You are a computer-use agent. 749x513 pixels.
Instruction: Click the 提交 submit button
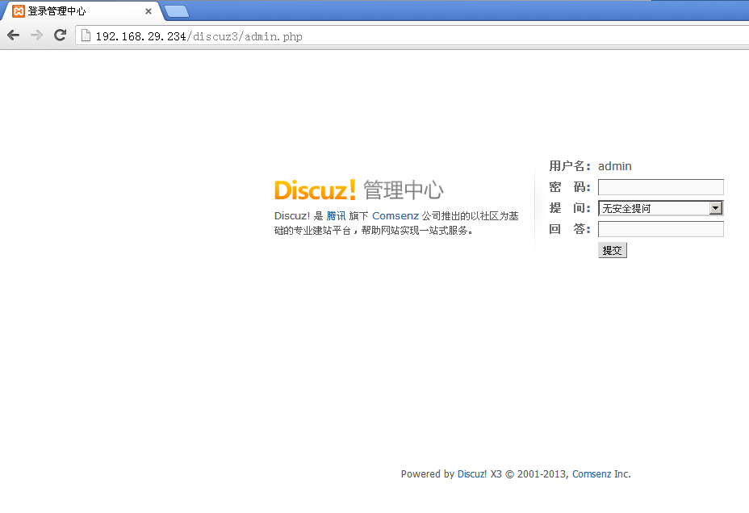point(613,250)
